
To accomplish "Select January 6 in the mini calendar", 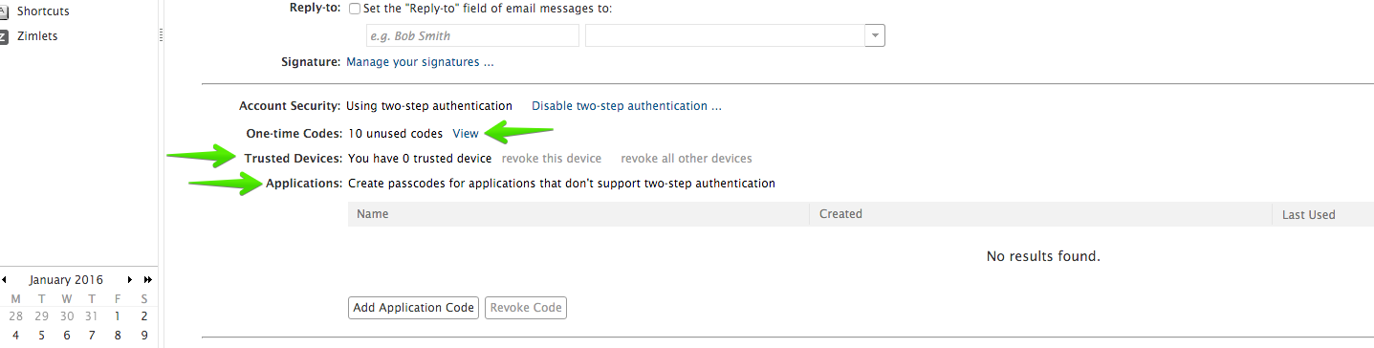I will 67,336.
